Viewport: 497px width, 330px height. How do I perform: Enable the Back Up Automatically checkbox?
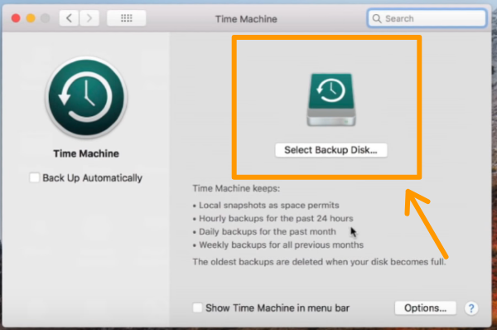click(34, 177)
